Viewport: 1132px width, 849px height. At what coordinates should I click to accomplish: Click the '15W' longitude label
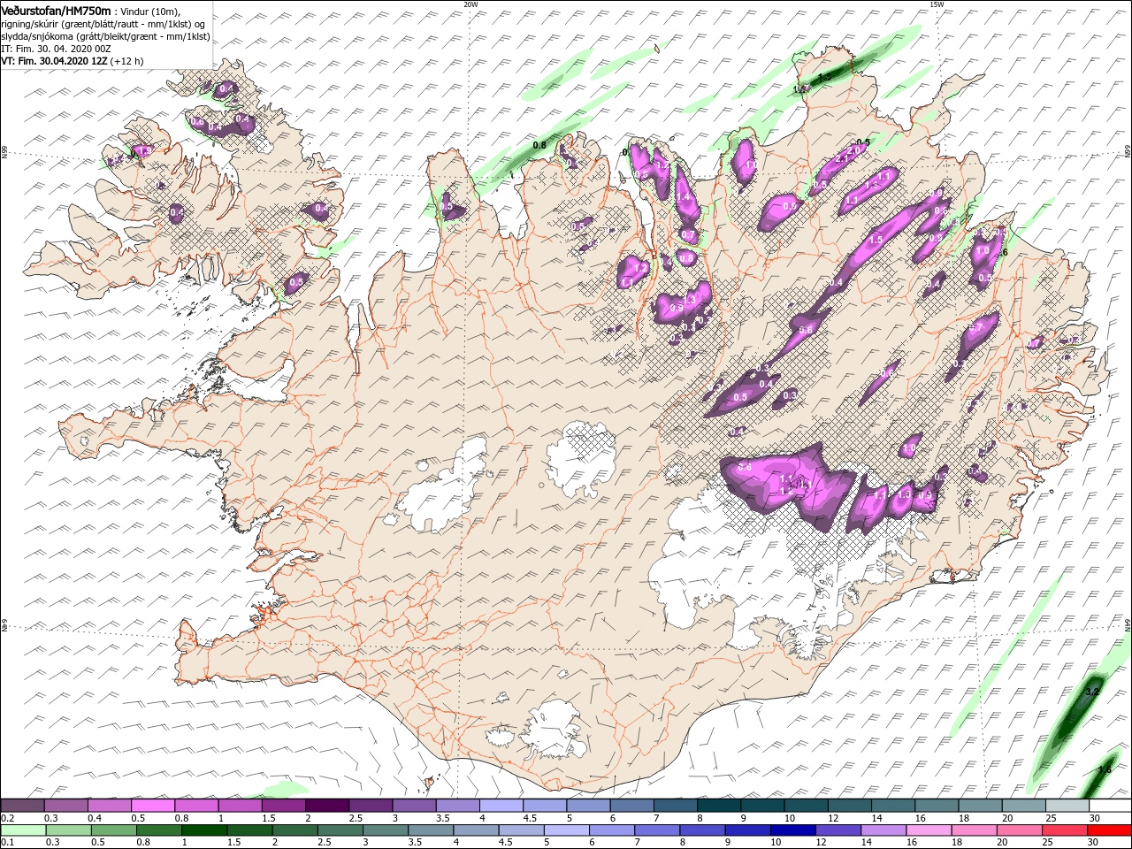pyautogui.click(x=937, y=4)
